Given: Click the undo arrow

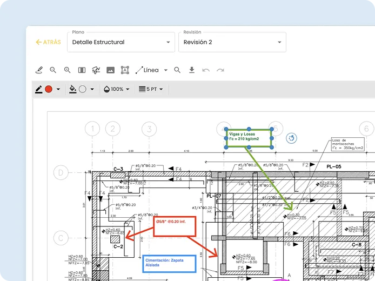Looking at the screenshot, I should coord(206,70).
